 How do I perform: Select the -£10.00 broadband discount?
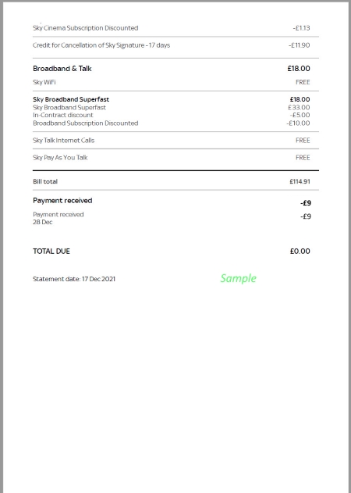click(x=298, y=123)
